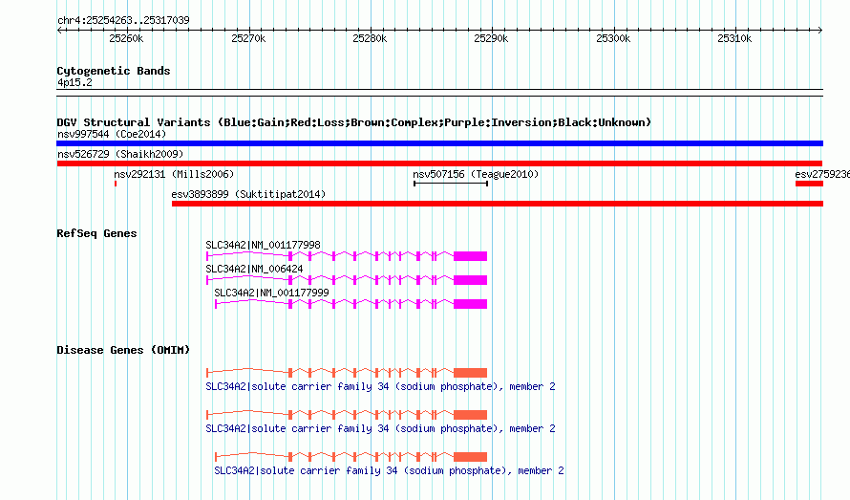Open the nsv507156 (Teague2010) label
Screen dimensions: 850x500
click(476, 174)
